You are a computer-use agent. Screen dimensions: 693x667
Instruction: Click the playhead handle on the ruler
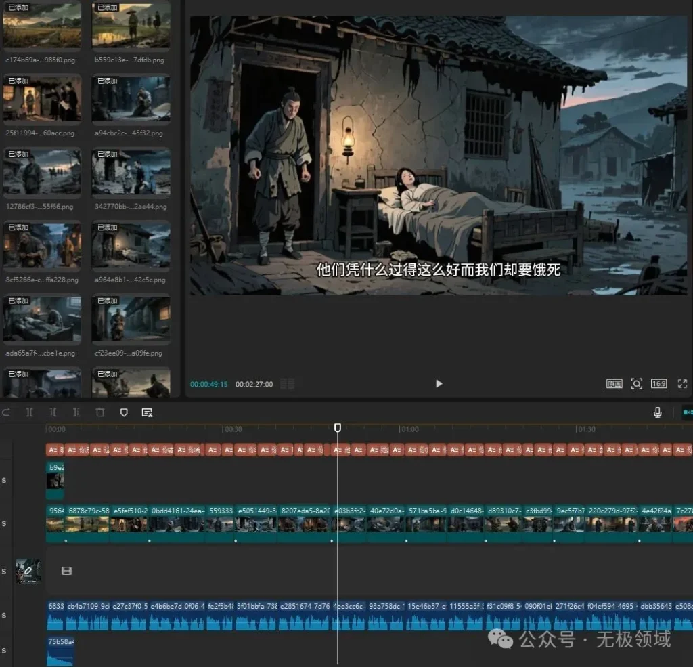pyautogui.click(x=338, y=428)
